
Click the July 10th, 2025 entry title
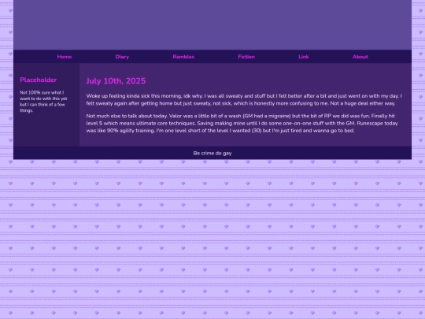(x=116, y=81)
